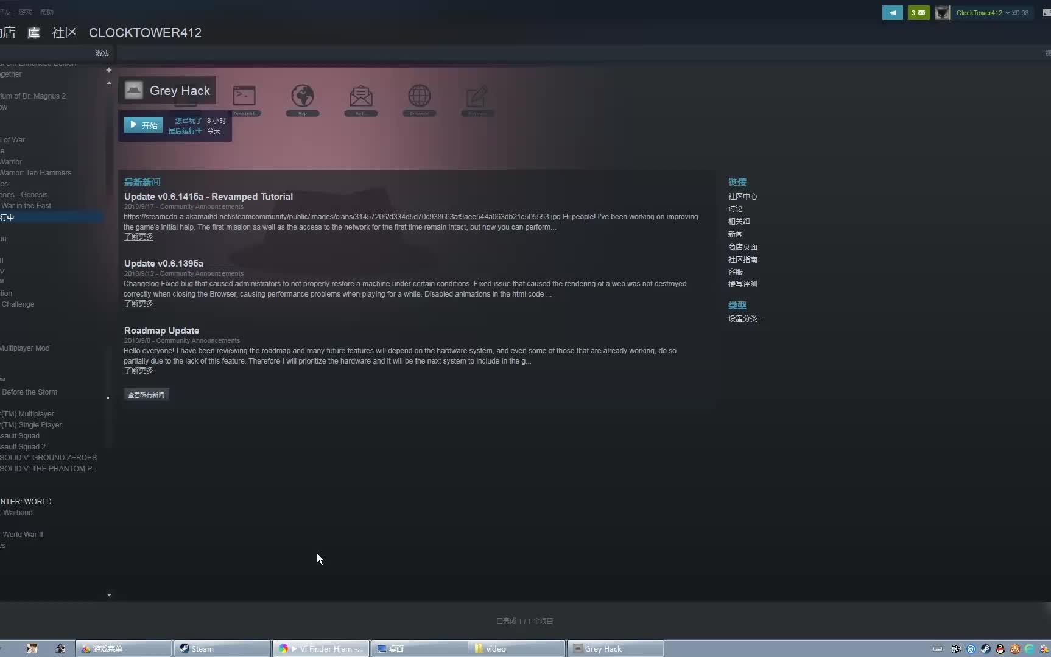Screen dimensions: 1051x657
Task: Open 社区指南 community guides link
Action: click(x=743, y=260)
